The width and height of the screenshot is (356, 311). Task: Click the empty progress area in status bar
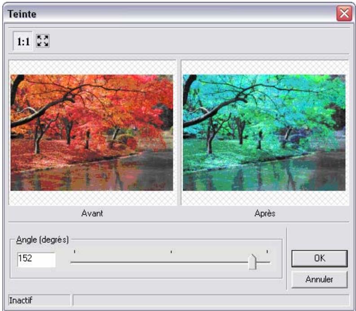211,300
